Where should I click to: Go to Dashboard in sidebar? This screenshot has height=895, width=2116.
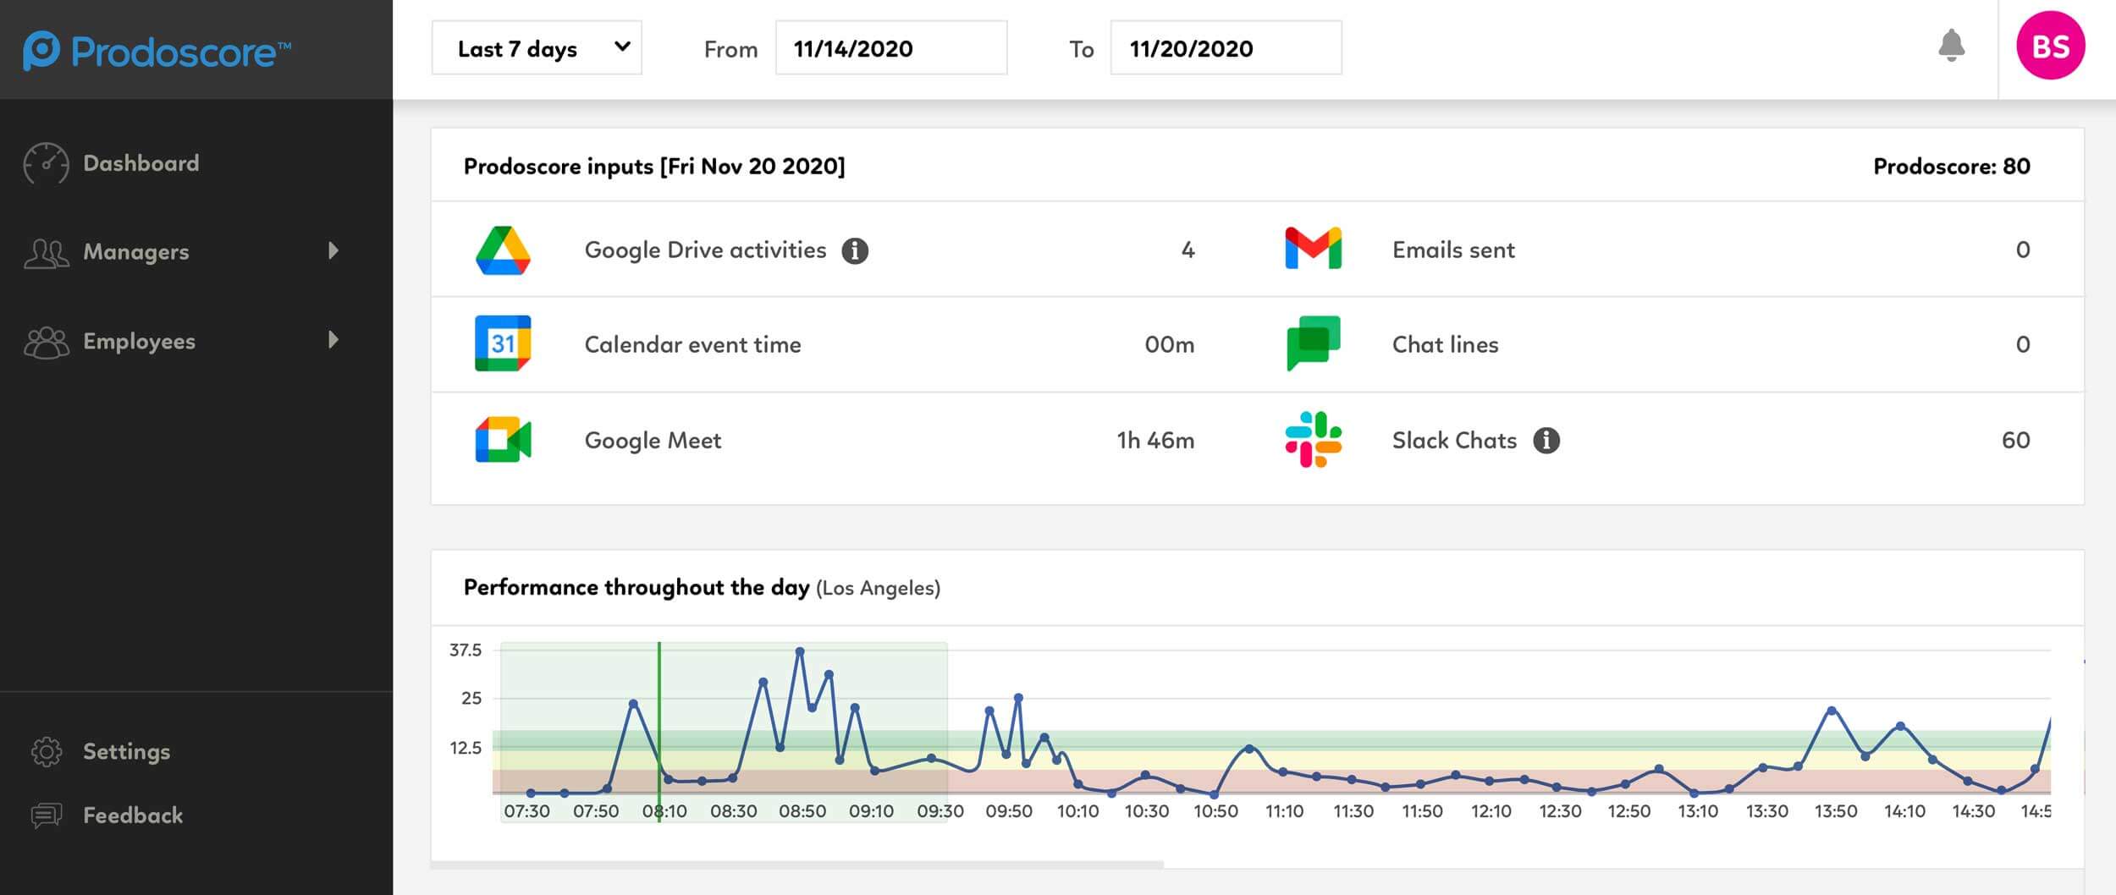pos(141,163)
